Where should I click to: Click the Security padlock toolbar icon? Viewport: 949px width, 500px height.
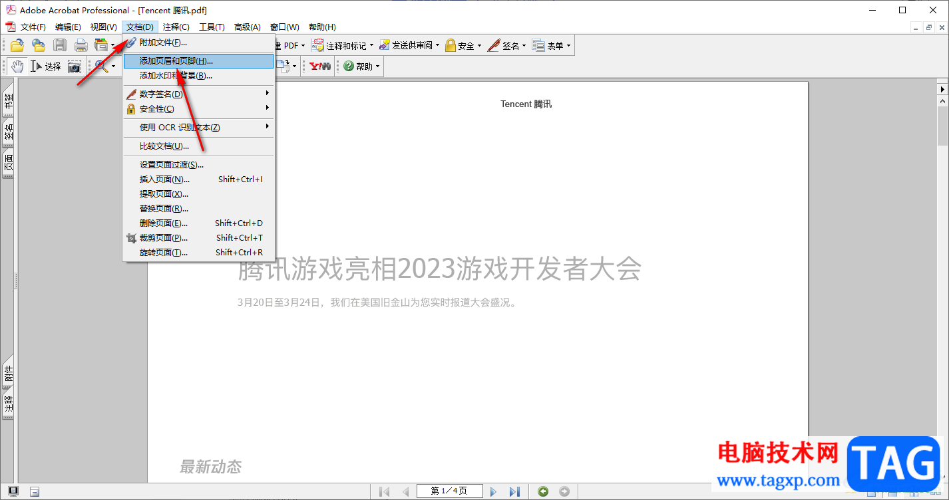(451, 45)
